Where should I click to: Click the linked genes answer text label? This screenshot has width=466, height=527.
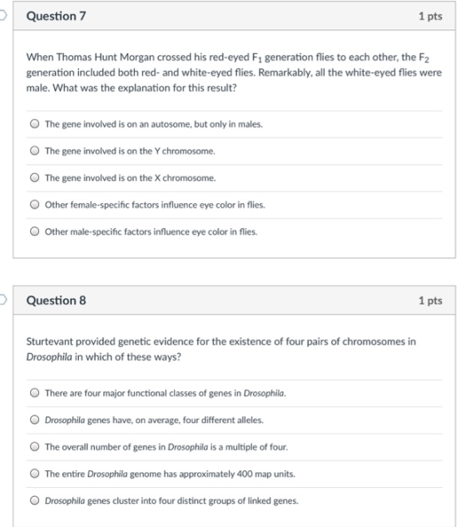[171, 501]
